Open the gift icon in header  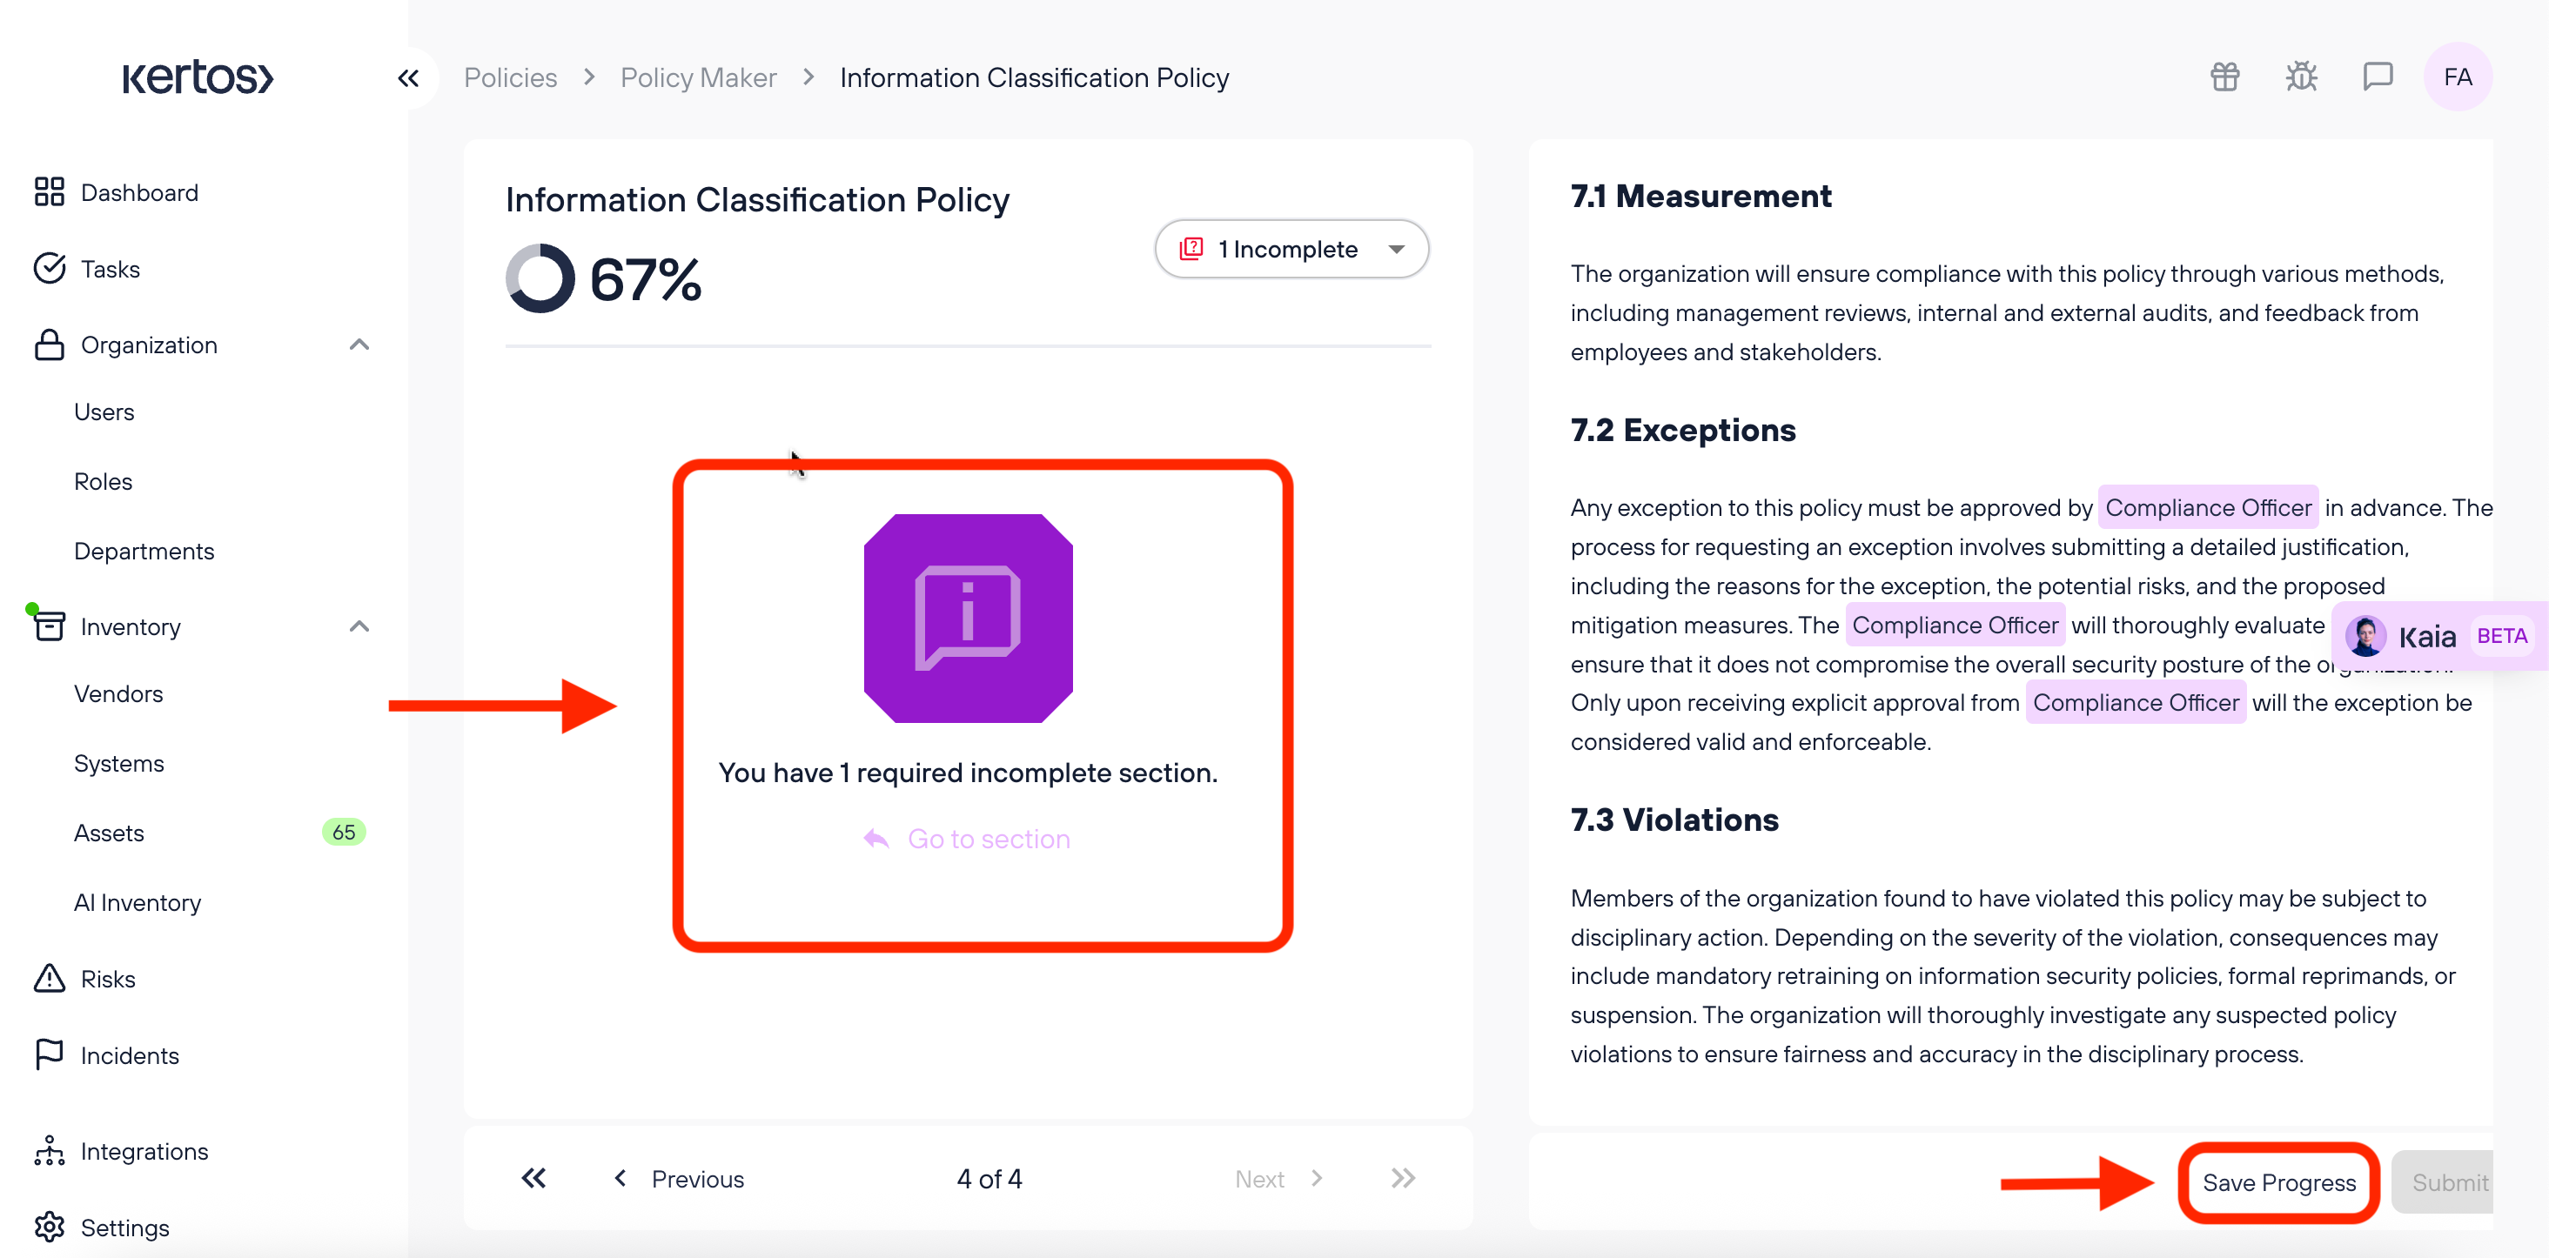pos(2225,77)
